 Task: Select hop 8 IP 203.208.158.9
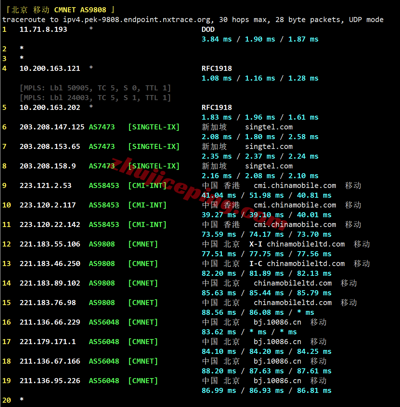[x=48, y=166]
